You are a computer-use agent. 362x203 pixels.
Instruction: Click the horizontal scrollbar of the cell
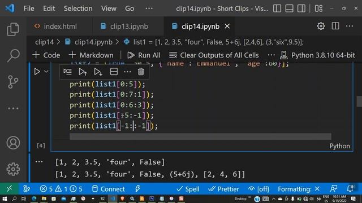pyautogui.click(x=200, y=136)
